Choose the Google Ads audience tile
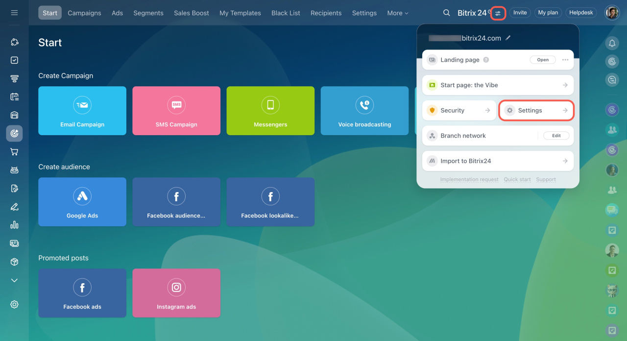Image resolution: width=627 pixels, height=341 pixels. tap(82, 202)
